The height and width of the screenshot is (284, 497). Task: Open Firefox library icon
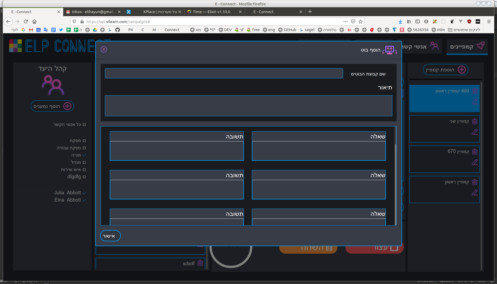click(409, 21)
